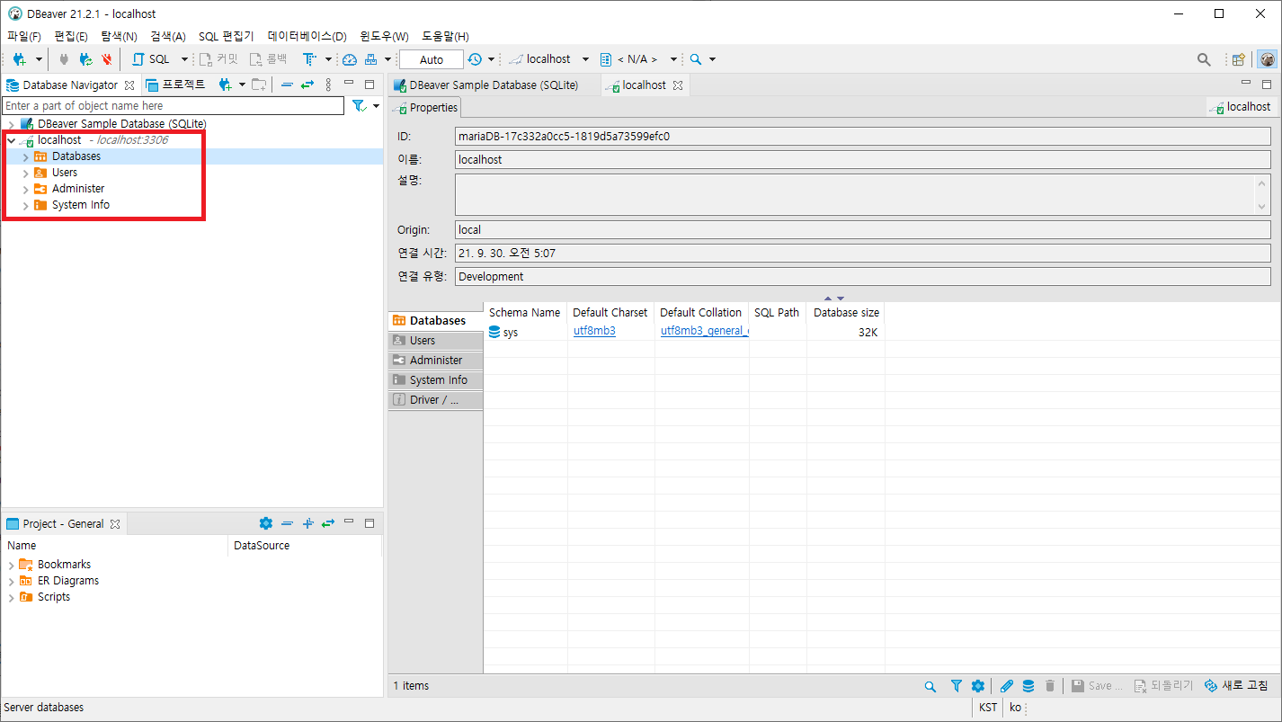Select the System Info side tab in editor
Viewport: 1282px width, 722px height.
click(436, 380)
